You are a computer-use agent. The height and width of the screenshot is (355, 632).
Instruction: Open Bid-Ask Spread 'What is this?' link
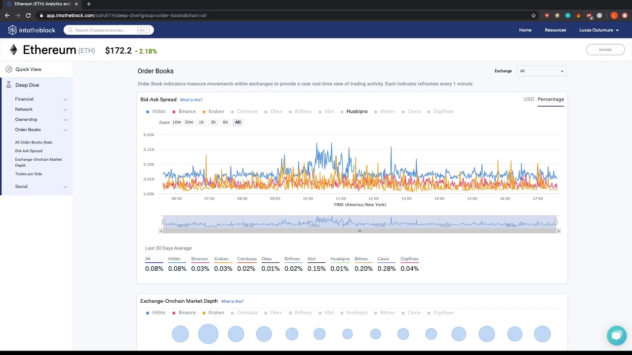tap(191, 100)
